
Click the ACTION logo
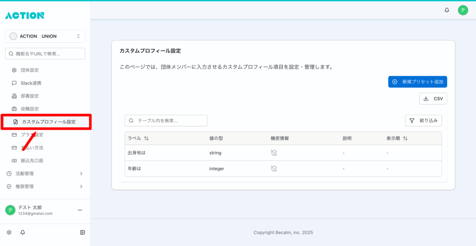click(x=25, y=16)
